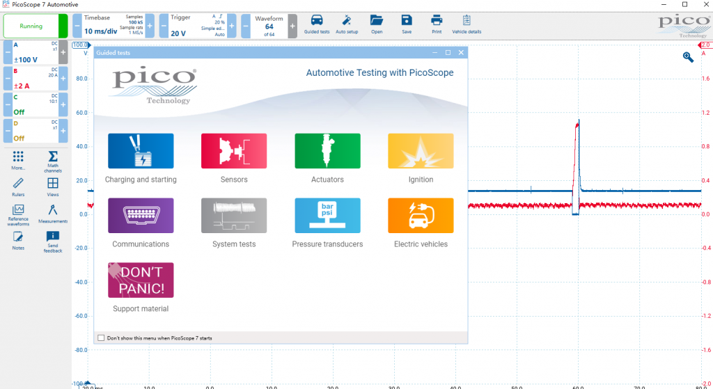Click the zoom magnifier on graph

pyautogui.click(x=688, y=58)
